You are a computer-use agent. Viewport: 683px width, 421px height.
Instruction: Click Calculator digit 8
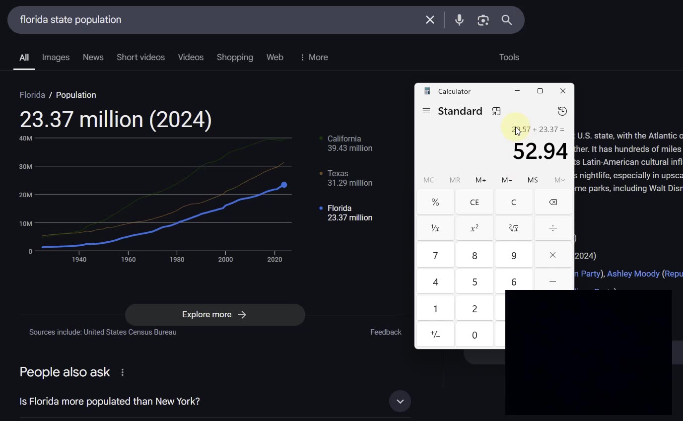pyautogui.click(x=475, y=255)
